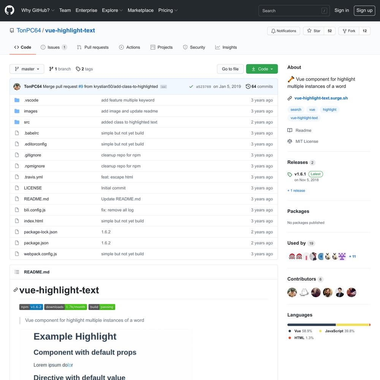Open the .vscode folder icon

[x=17, y=100]
